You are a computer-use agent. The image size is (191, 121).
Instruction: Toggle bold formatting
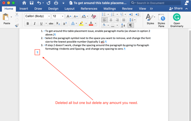[x=28, y=23]
